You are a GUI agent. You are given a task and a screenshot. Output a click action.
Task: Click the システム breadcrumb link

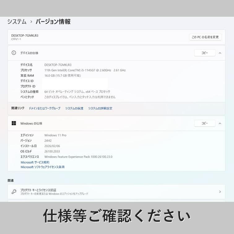(x=17, y=22)
